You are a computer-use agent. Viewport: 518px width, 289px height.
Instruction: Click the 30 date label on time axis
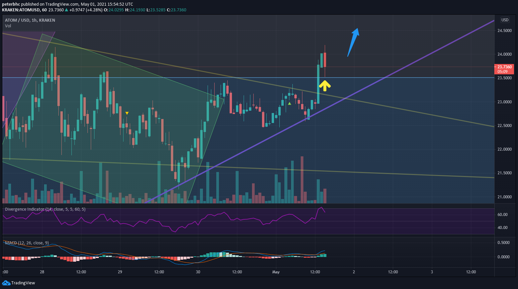[198, 272]
